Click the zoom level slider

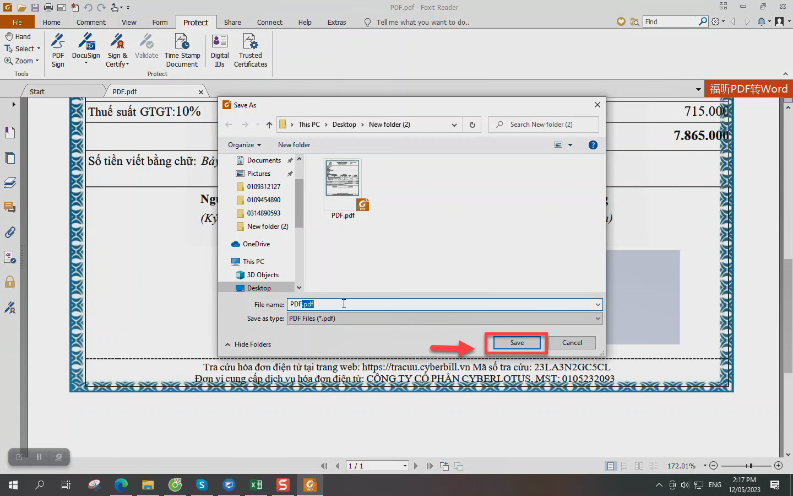751,466
